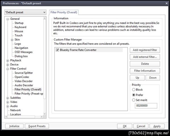Click the Initialize button
Viewport: 170px width, 136px height.
(x=14, y=126)
